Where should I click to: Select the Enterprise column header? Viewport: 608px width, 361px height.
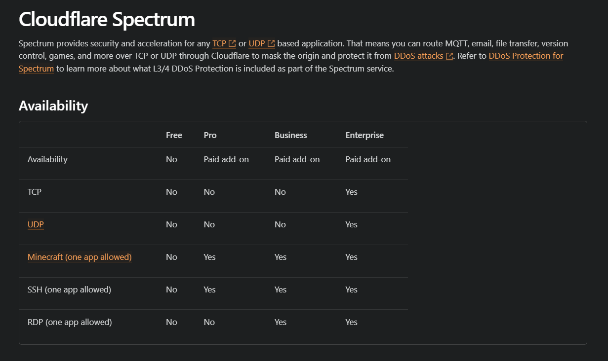pos(365,135)
